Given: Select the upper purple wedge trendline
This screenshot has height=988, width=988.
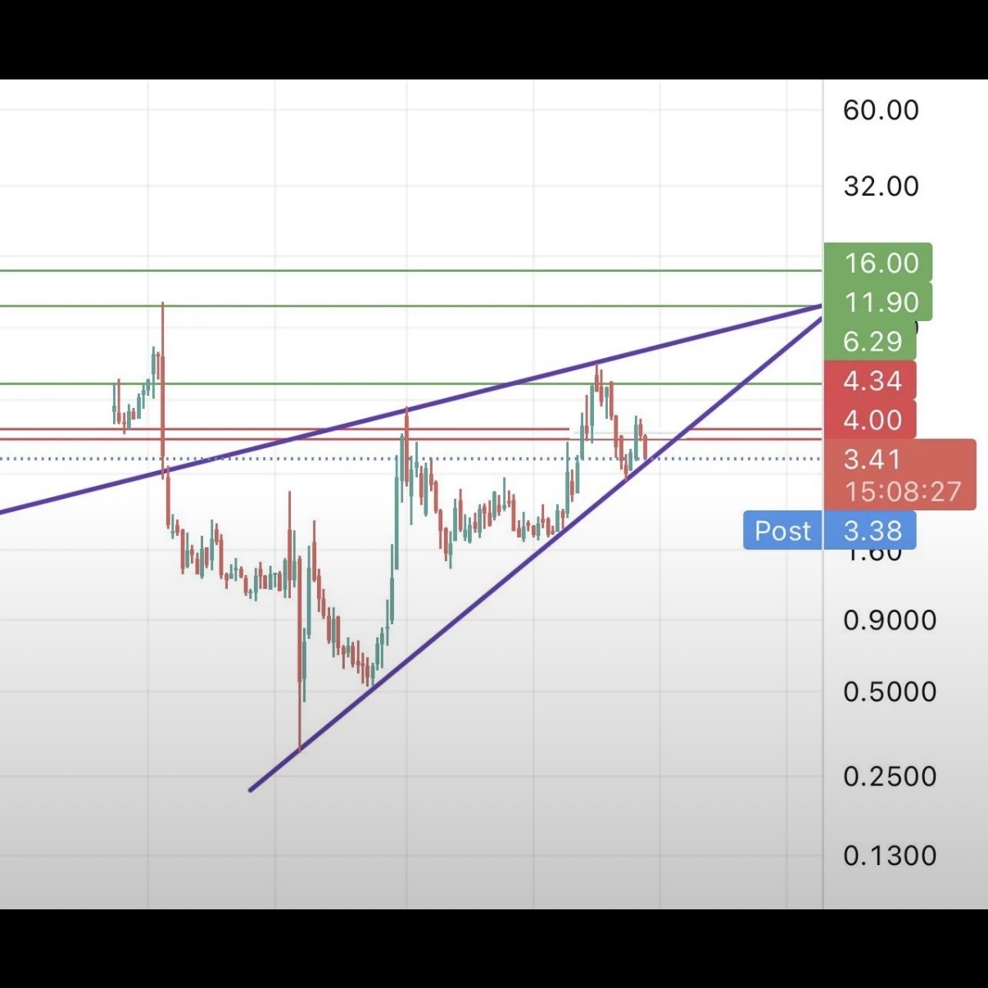Looking at the screenshot, I should [x=410, y=410].
